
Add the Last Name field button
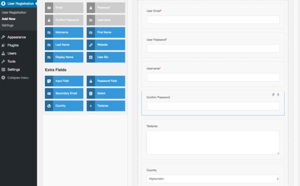[x=64, y=45]
